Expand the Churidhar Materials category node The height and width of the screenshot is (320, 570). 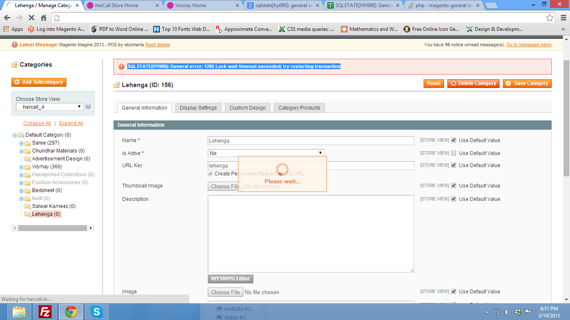pos(21,151)
